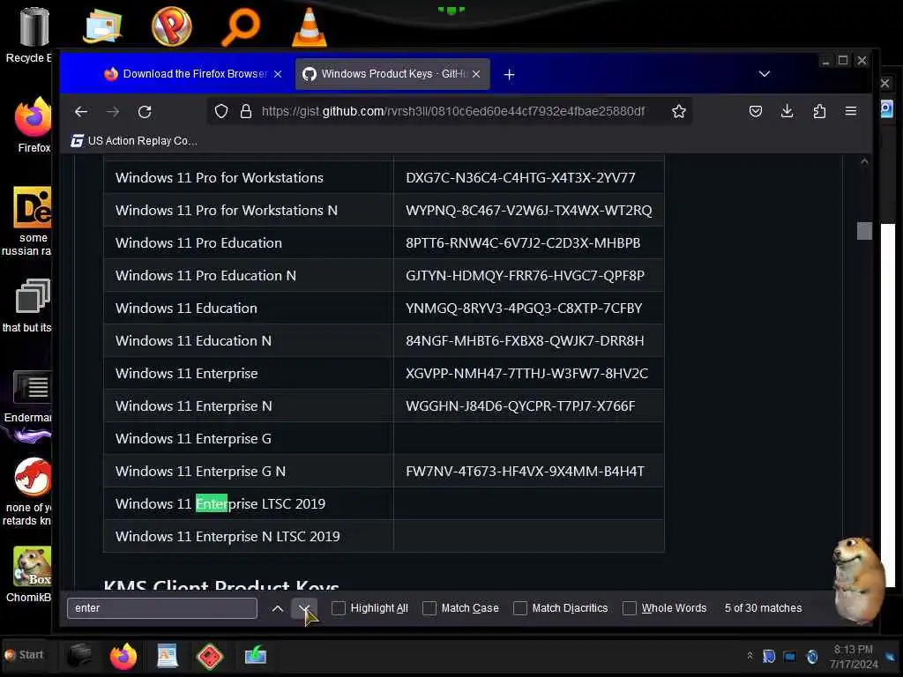Click the green monitor taskbar icon
The image size is (903, 677).
(255, 656)
